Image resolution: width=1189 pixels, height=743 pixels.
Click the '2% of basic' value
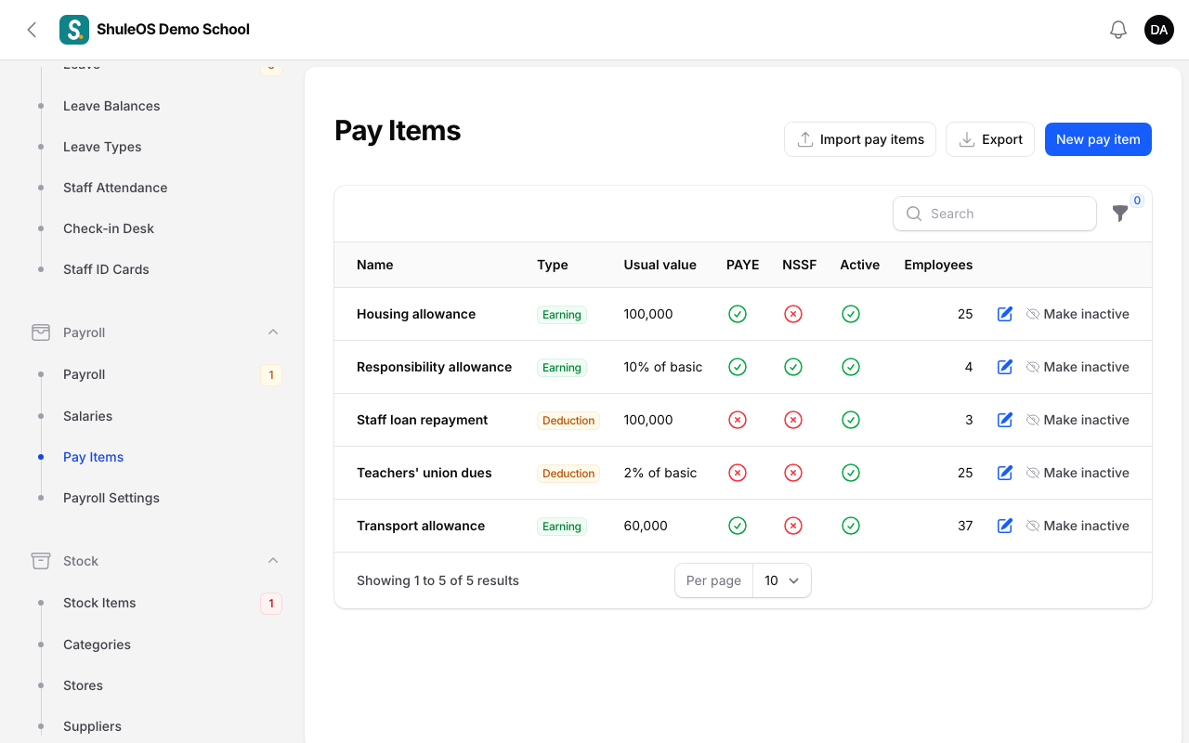[x=660, y=473]
